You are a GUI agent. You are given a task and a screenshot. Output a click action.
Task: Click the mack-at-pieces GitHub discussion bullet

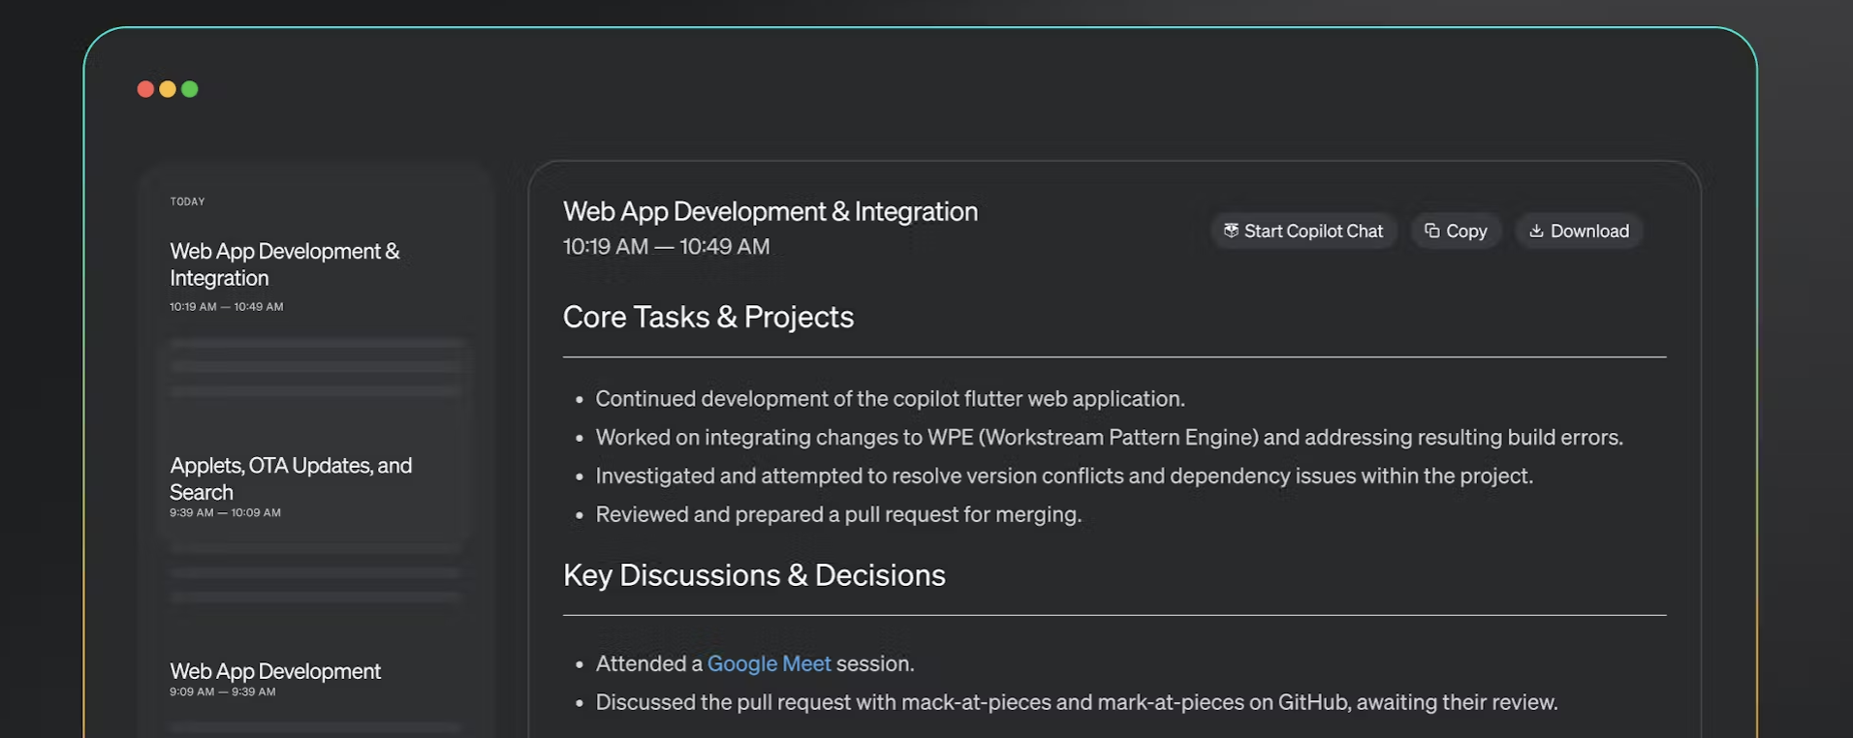coord(1076,702)
